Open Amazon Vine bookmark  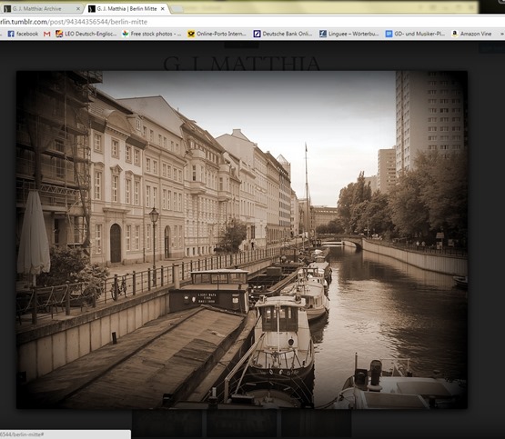pyautogui.click(x=472, y=34)
